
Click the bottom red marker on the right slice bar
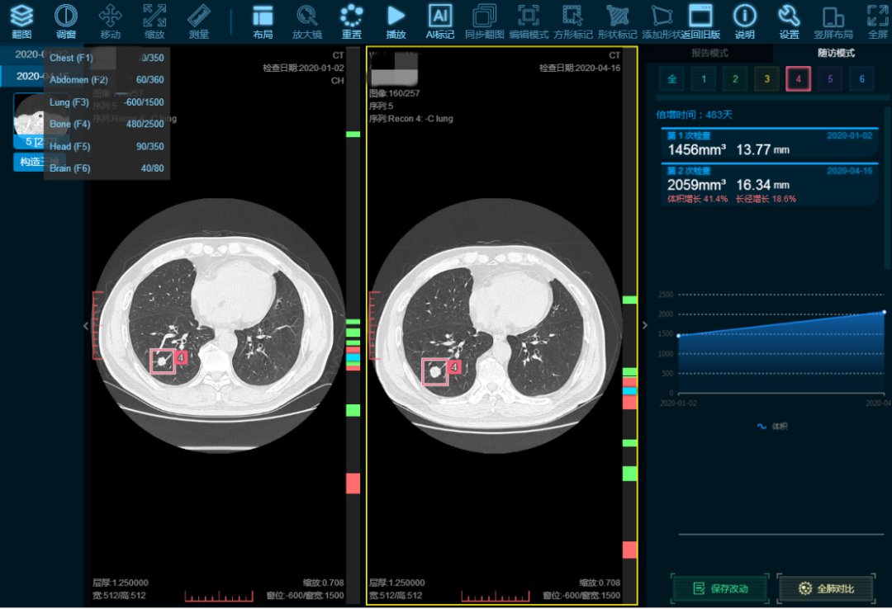point(629,550)
